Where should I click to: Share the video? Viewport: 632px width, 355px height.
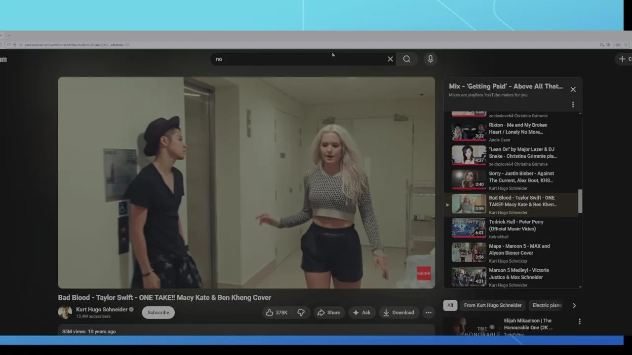[x=329, y=313]
